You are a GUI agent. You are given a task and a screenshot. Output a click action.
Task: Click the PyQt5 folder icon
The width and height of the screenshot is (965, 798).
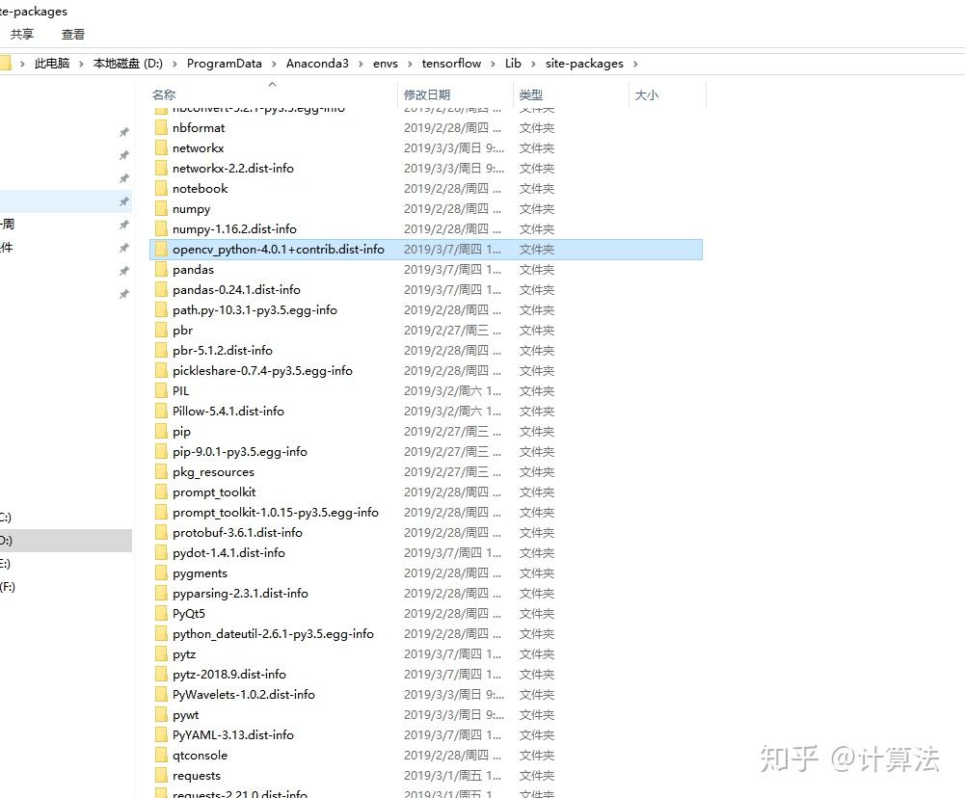pos(161,613)
